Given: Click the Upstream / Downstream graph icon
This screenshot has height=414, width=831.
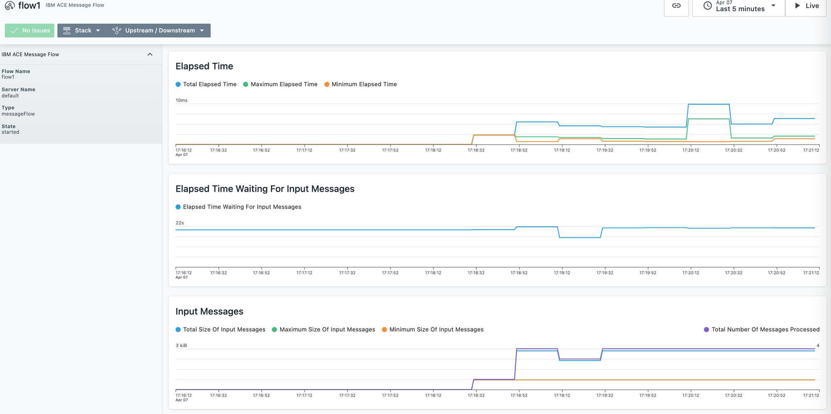Looking at the screenshot, I should coord(117,30).
